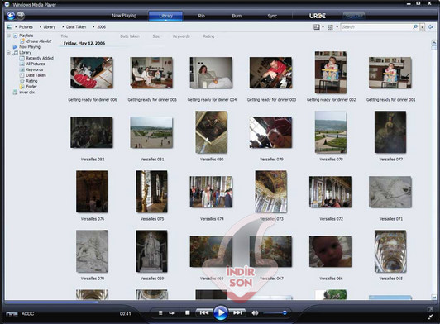440x324 pixels.
Task: Open the Now Playing tab
Action: pos(124,16)
